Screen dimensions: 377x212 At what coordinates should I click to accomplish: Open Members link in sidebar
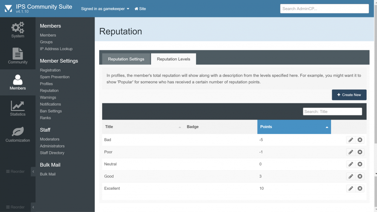click(48, 35)
